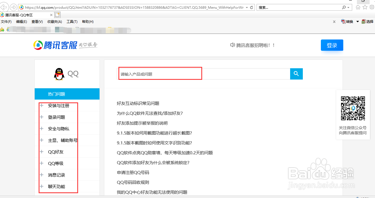Click the browser Forward arrow
Screen dimensions: 375x198
[13, 7]
